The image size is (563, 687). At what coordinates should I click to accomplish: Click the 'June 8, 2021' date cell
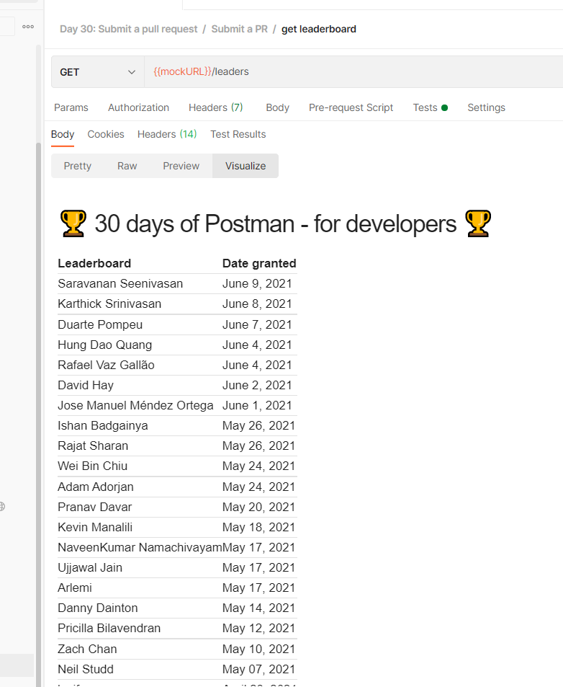(257, 304)
